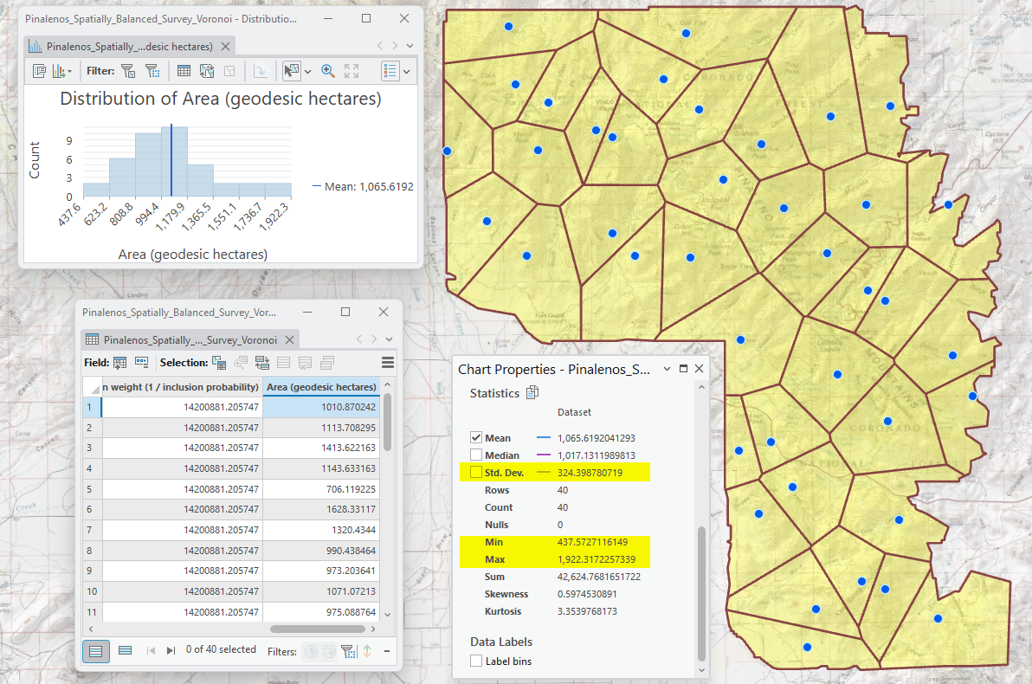Toggle show selected records view button

coord(125,651)
